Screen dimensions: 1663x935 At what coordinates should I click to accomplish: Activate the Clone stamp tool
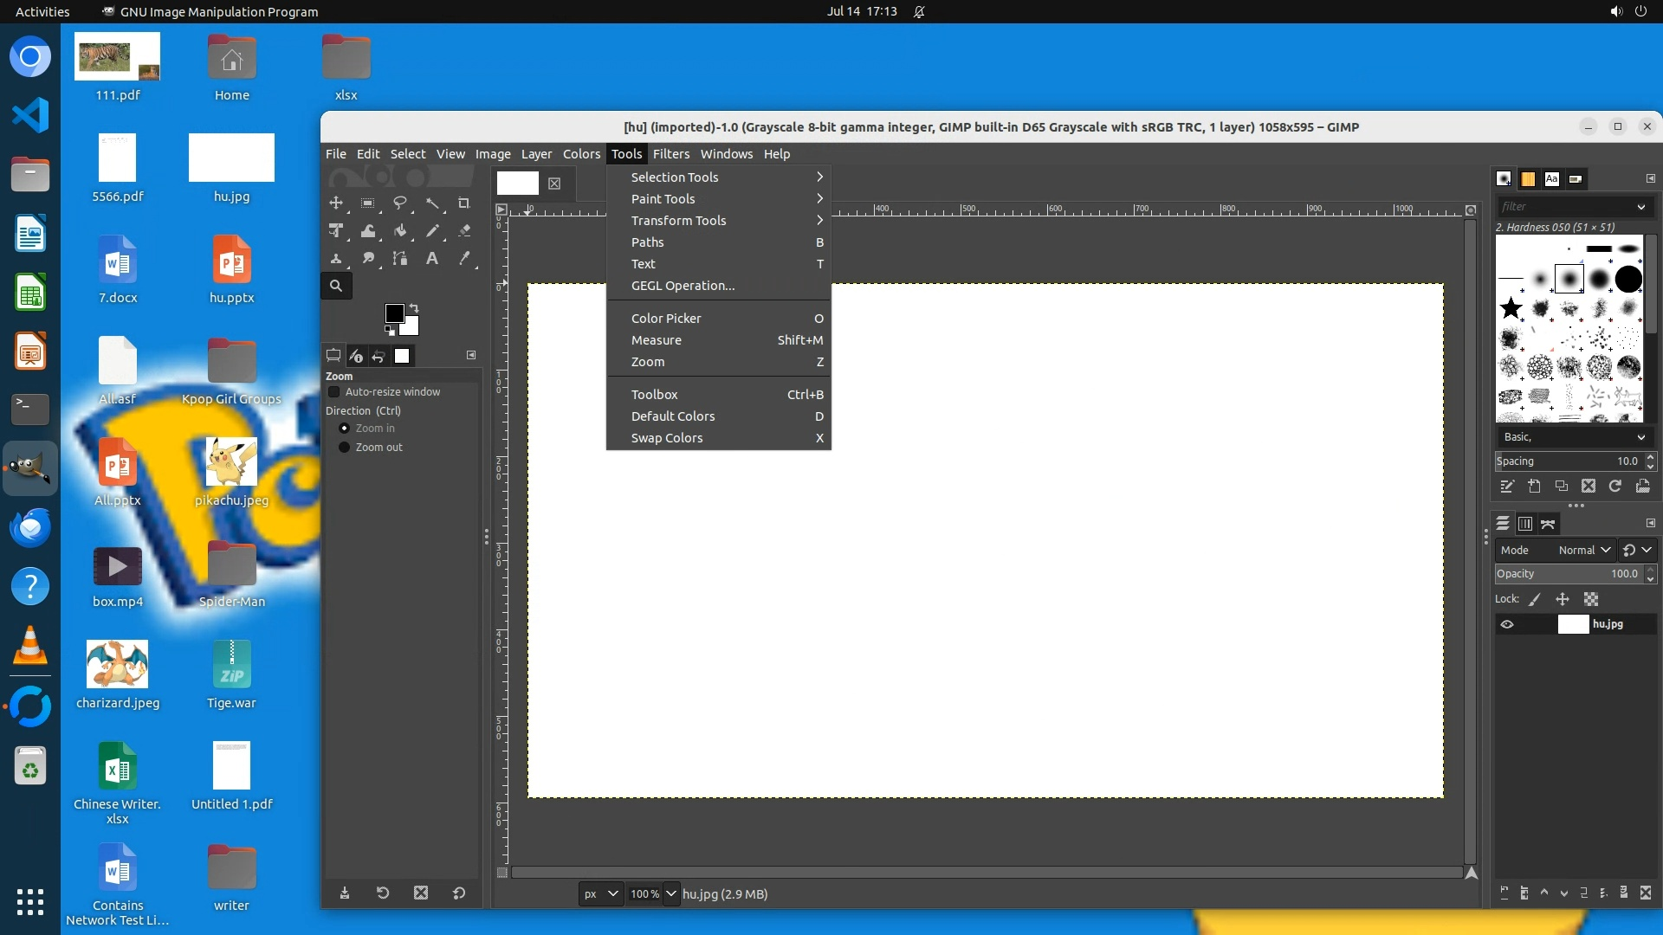point(336,259)
